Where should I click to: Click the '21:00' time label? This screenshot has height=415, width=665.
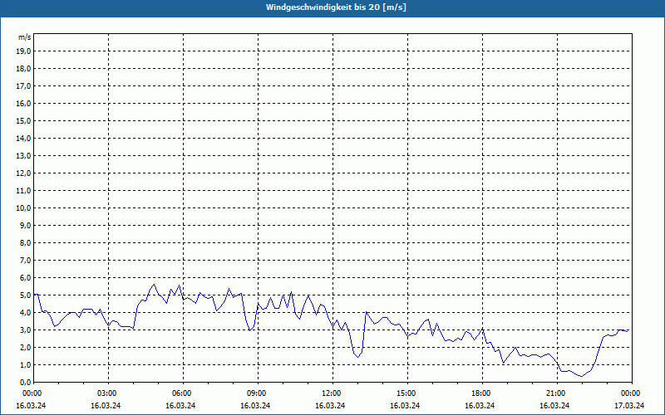[x=557, y=393]
